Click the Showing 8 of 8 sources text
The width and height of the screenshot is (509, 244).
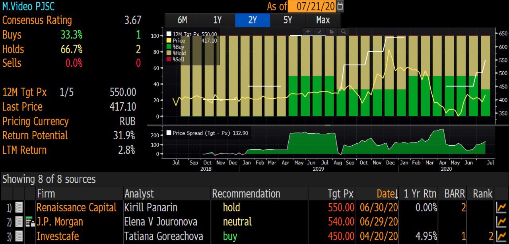click(x=49, y=179)
